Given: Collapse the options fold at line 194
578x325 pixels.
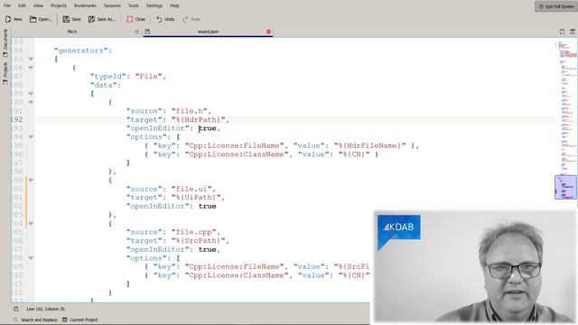Looking at the screenshot, I should pos(31,137).
